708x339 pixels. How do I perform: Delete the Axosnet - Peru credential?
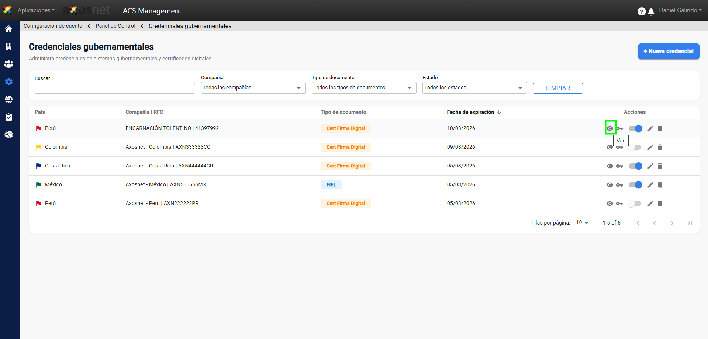[660, 204]
